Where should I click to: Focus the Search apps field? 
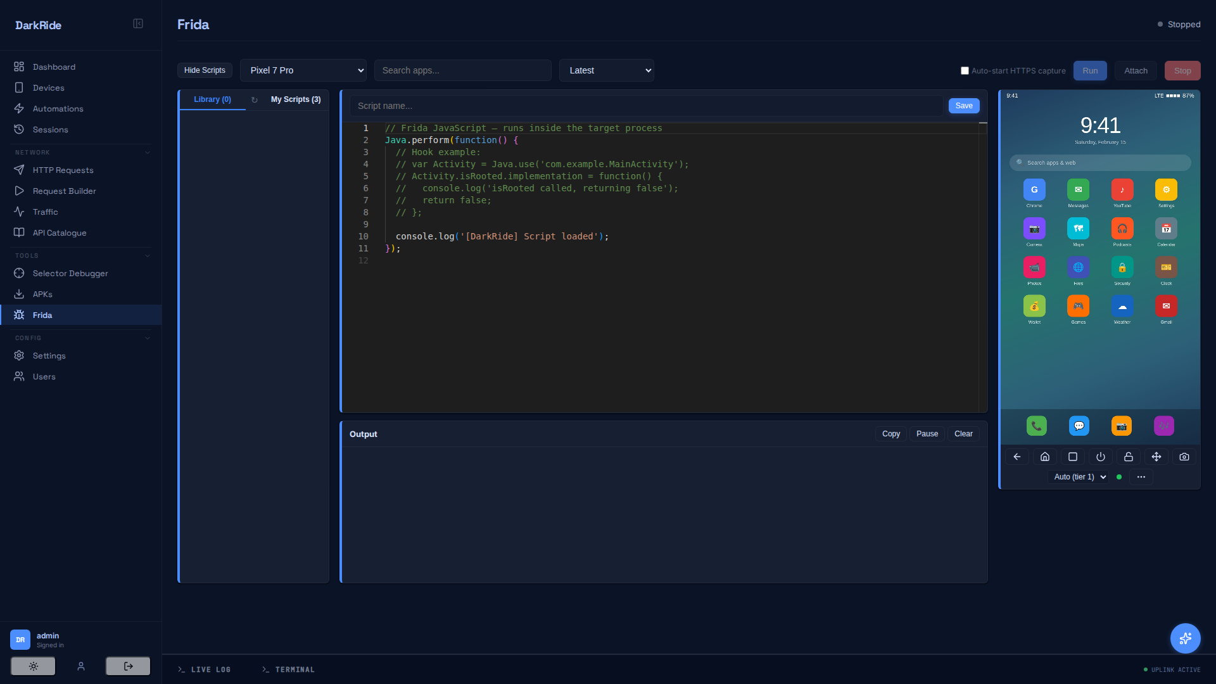pyautogui.click(x=463, y=70)
